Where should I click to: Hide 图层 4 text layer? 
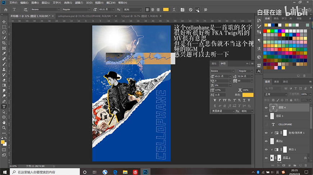266,108
